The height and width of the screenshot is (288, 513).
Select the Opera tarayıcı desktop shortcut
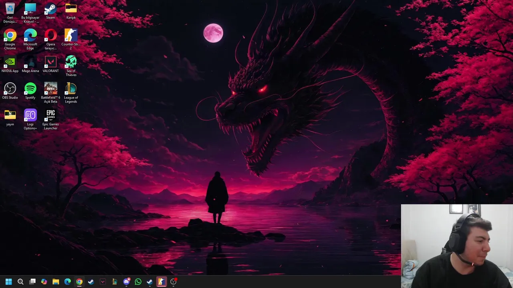click(x=50, y=39)
